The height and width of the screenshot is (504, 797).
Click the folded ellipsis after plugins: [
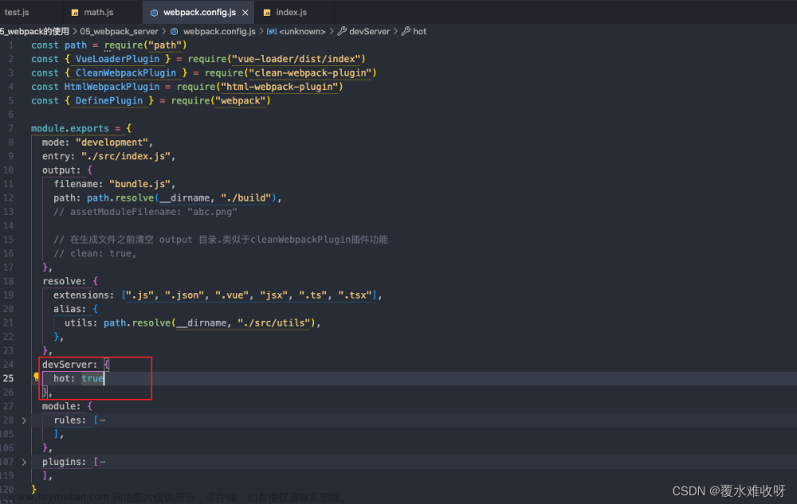pos(103,462)
